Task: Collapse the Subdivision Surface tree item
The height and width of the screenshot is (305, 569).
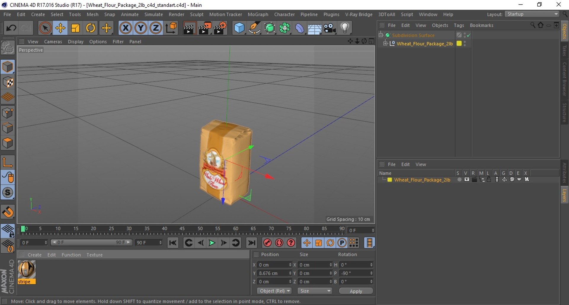Action: tap(381, 35)
